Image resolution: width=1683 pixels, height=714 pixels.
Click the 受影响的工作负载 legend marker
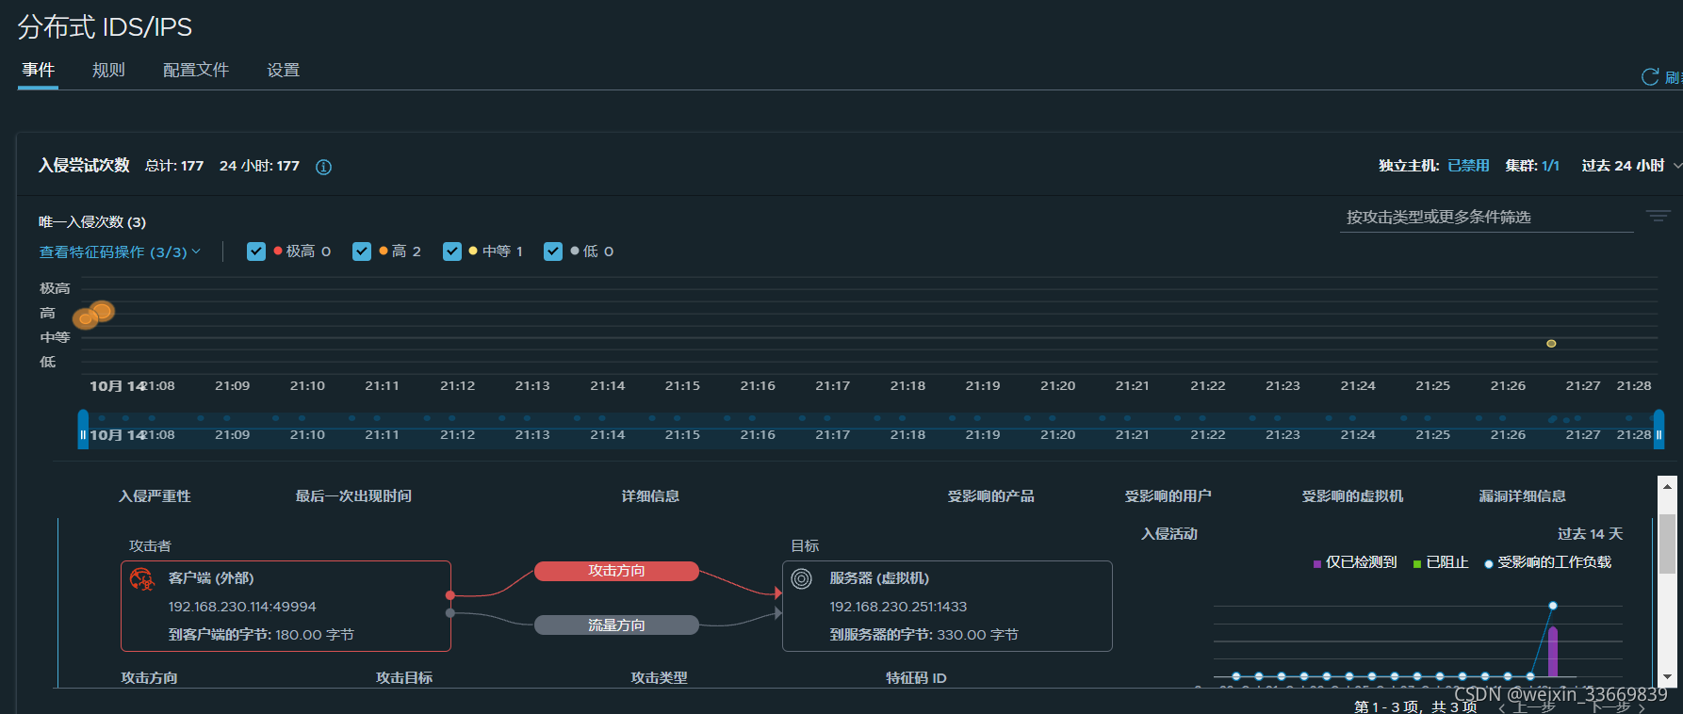tap(1489, 563)
